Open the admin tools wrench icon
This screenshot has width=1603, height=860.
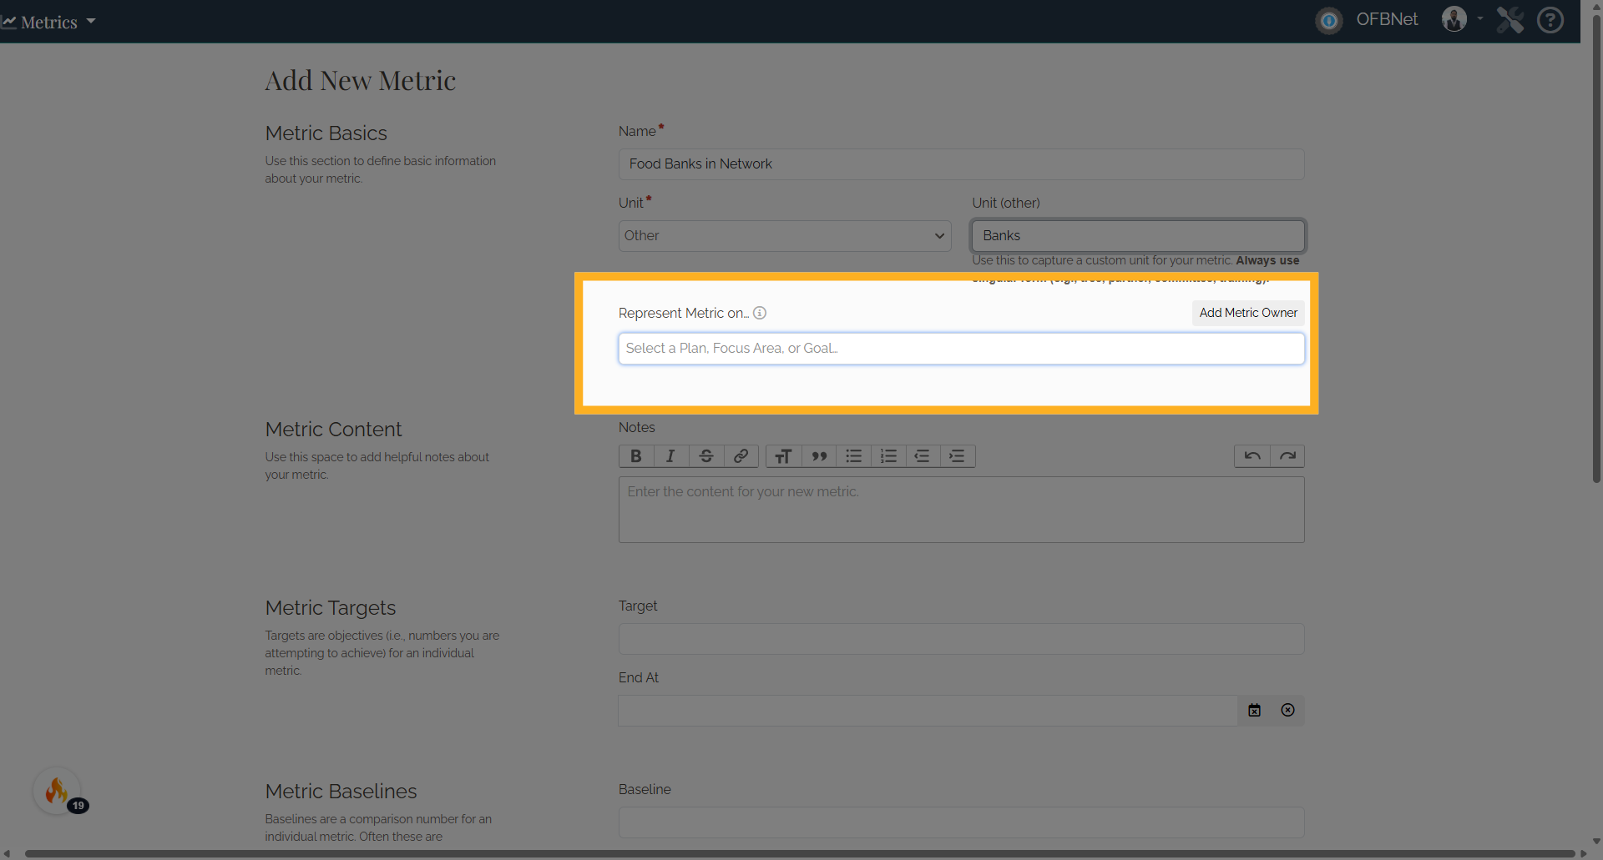(x=1509, y=19)
